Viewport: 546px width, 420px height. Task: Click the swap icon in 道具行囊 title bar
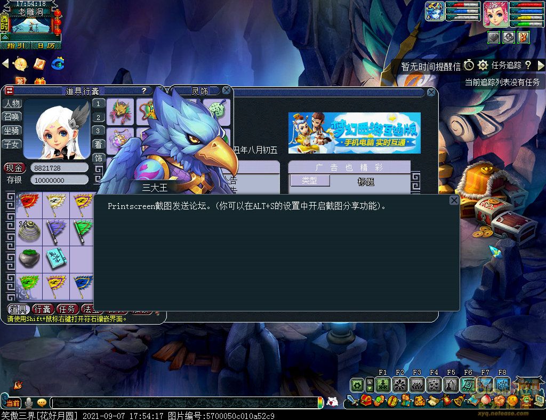(x=9, y=91)
